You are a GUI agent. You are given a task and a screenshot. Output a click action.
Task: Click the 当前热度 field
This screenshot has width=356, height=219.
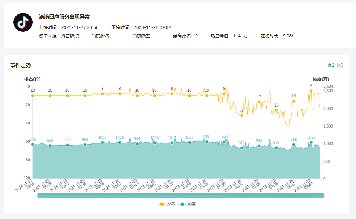click(146, 36)
